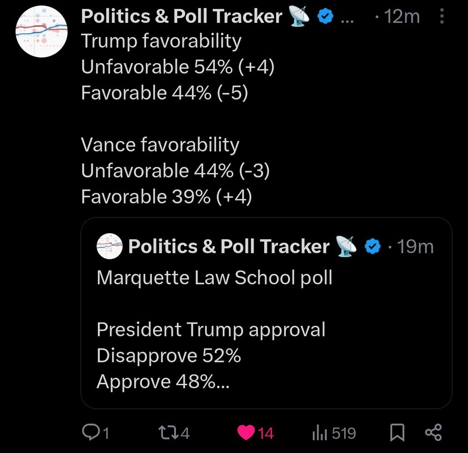Click the top Politics & Poll Tracker name
Viewport: 468px width, 453px height.
(182, 17)
